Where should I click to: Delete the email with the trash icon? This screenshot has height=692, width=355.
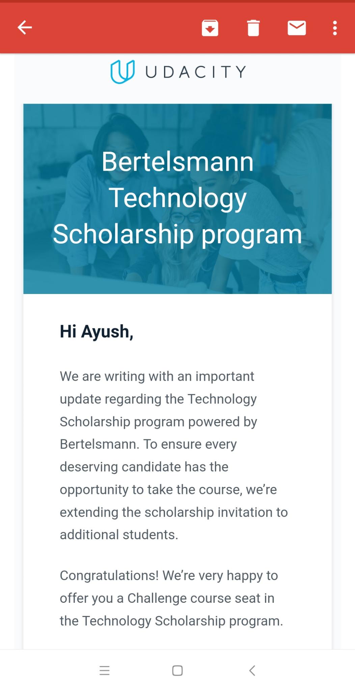coord(253,28)
